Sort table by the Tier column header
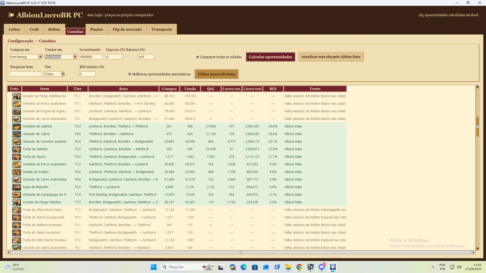This screenshot has height=273, width=486. point(78,89)
